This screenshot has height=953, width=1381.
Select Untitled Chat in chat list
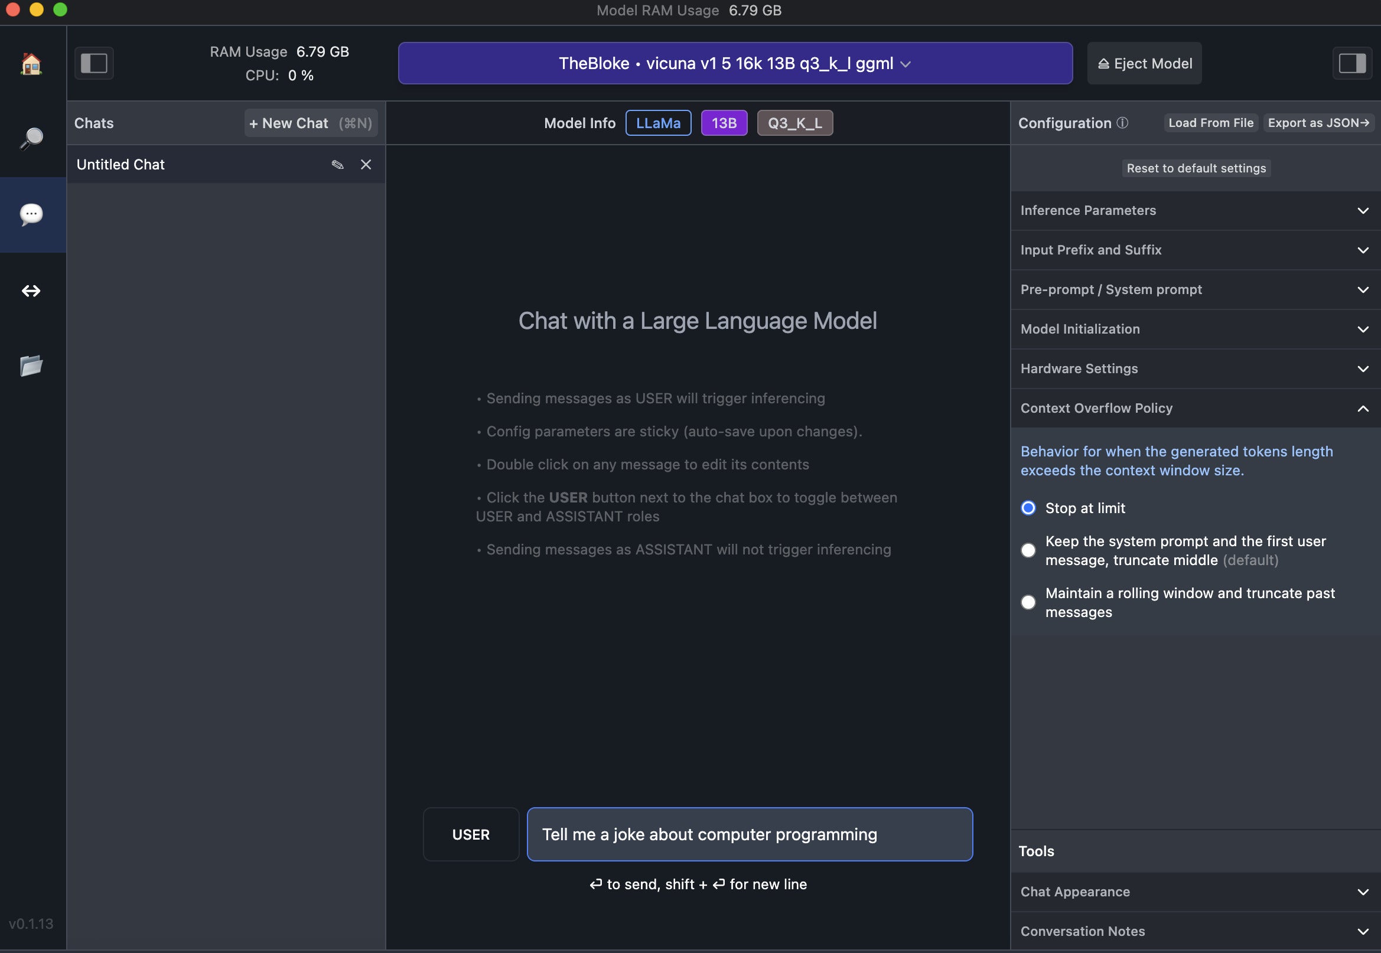click(226, 165)
